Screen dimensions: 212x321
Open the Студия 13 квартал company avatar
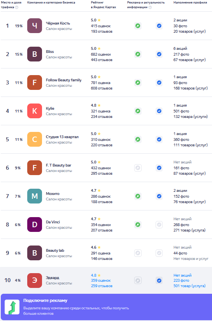35,139
